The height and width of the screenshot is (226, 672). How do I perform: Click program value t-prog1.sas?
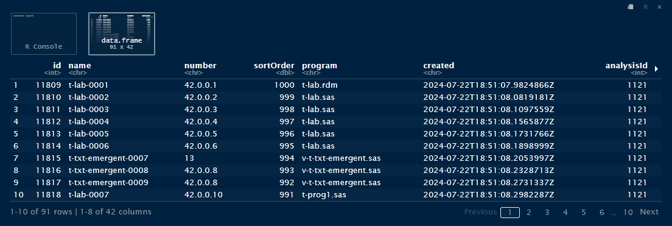click(x=324, y=195)
